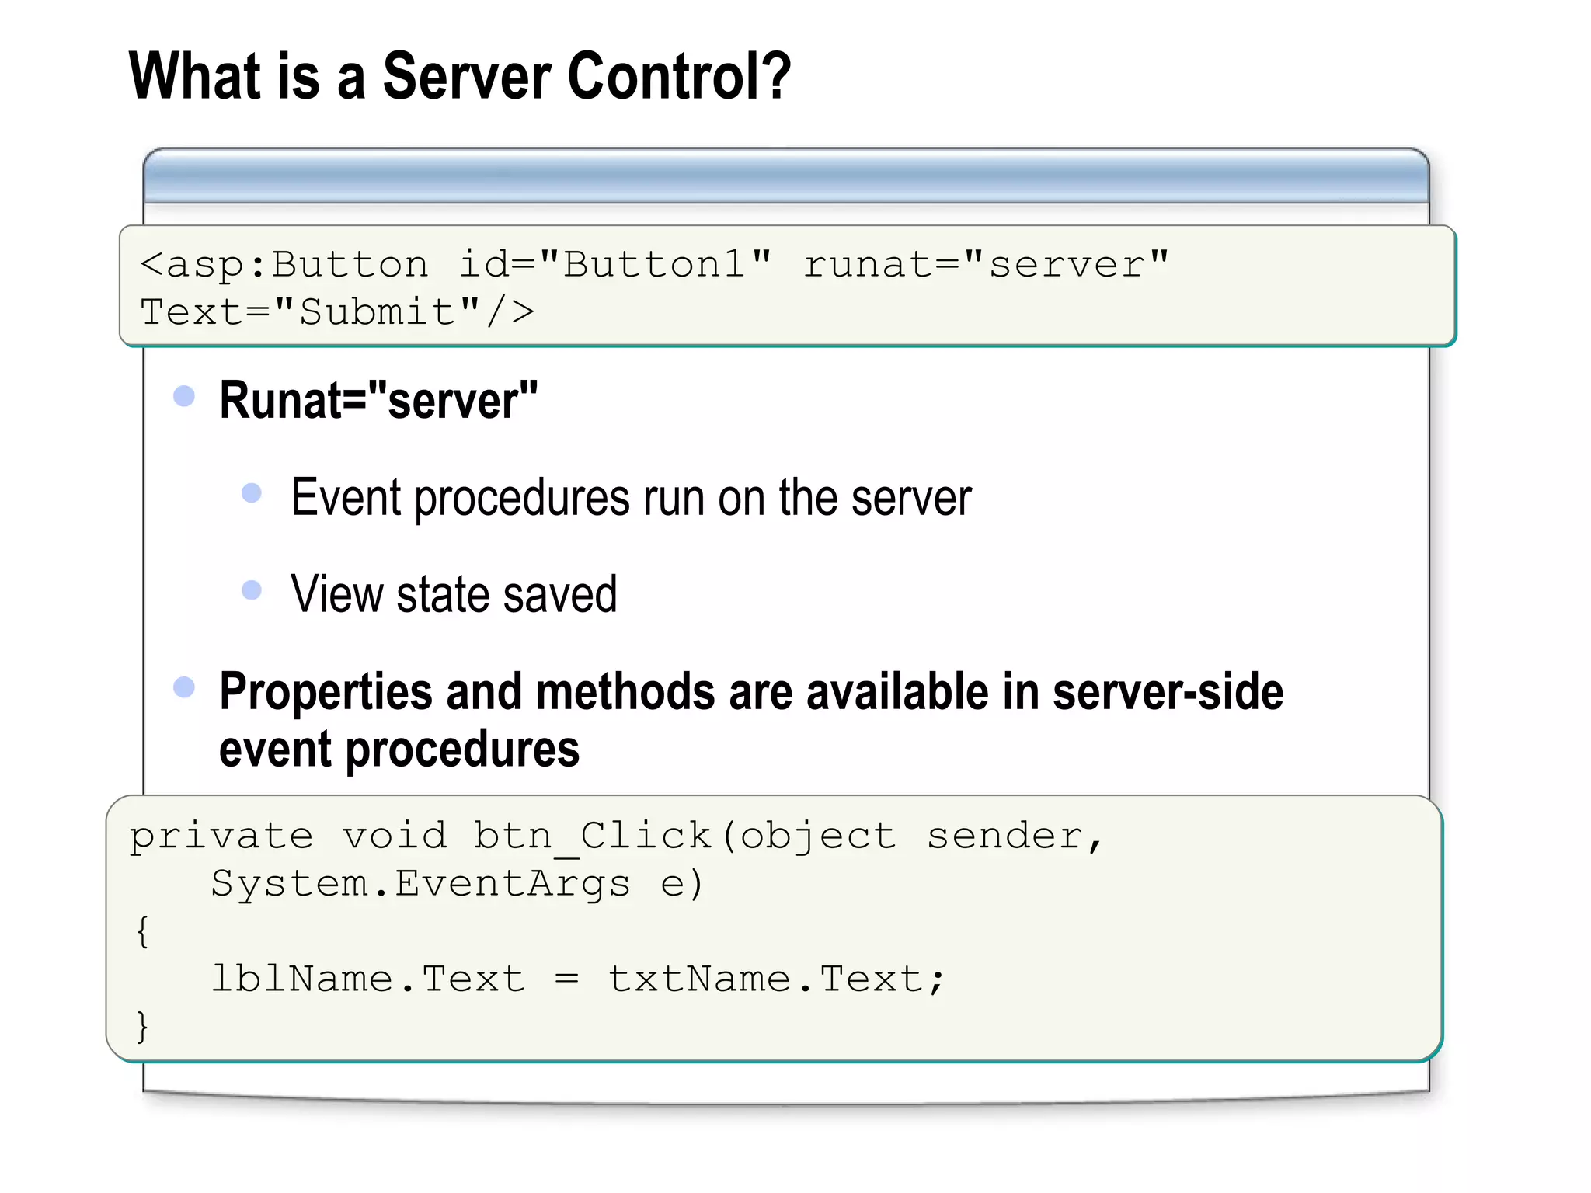The width and height of the screenshot is (1591, 1193).
Task: Click the slide title 'What is a Server Control?'
Action: (x=459, y=76)
